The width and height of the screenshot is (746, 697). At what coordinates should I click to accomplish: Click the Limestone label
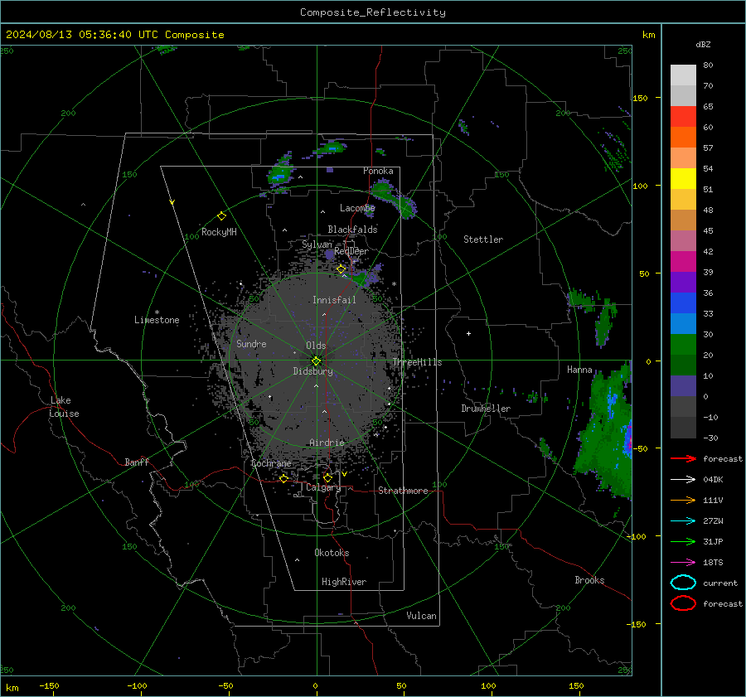pyautogui.click(x=157, y=320)
